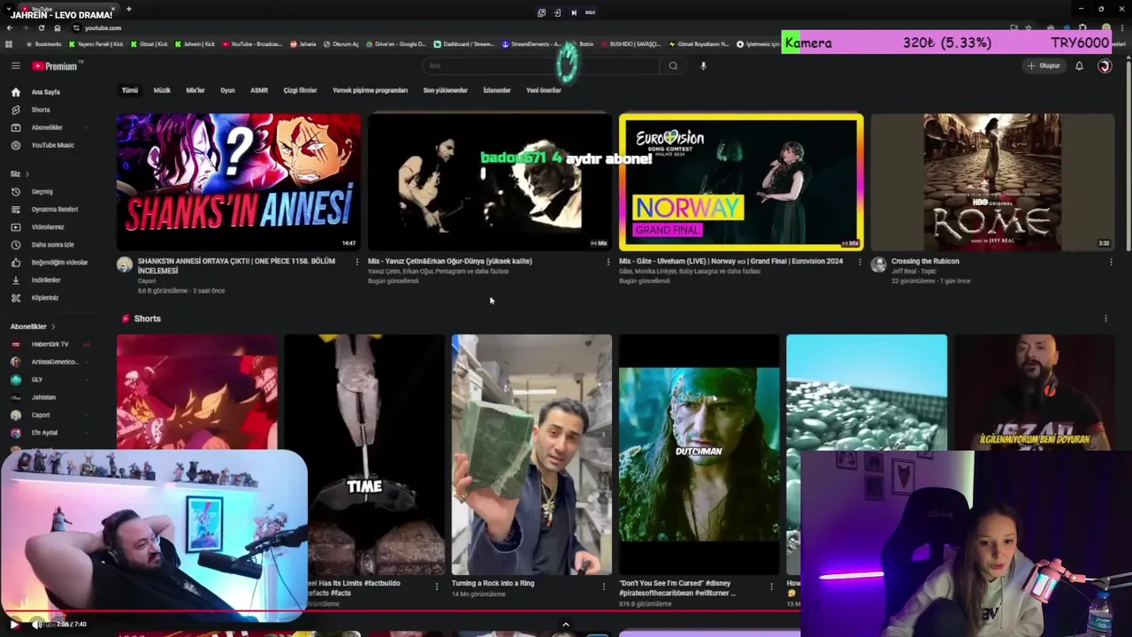The height and width of the screenshot is (637, 1132).
Task: Open the Shorts shelf three-dot menu
Action: point(1105,318)
